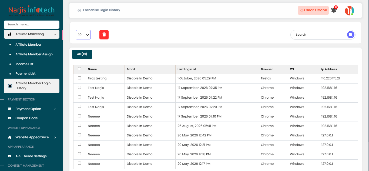Click the Affiliate Member Login History bullet icon
Image resolution: width=369 pixels, height=171 pixels.
pos(10,86)
